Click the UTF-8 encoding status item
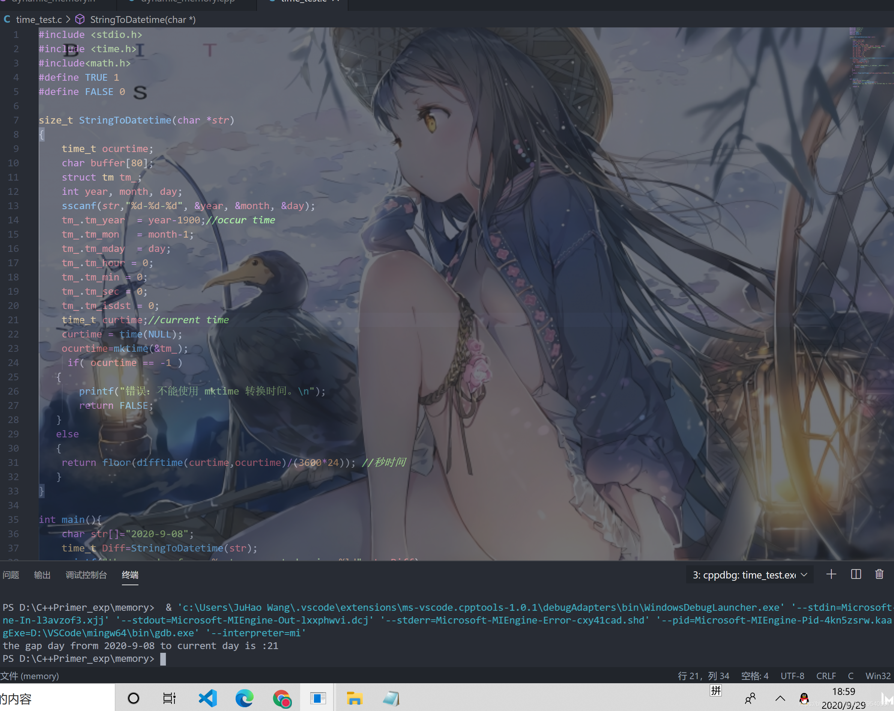894x711 pixels. point(792,676)
